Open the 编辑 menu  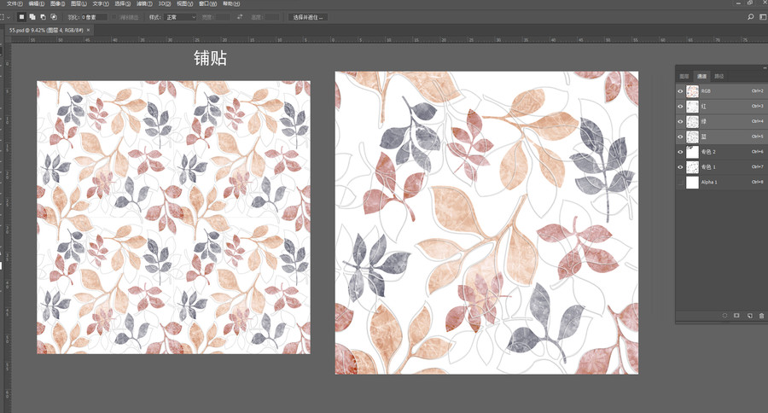click(x=36, y=3)
